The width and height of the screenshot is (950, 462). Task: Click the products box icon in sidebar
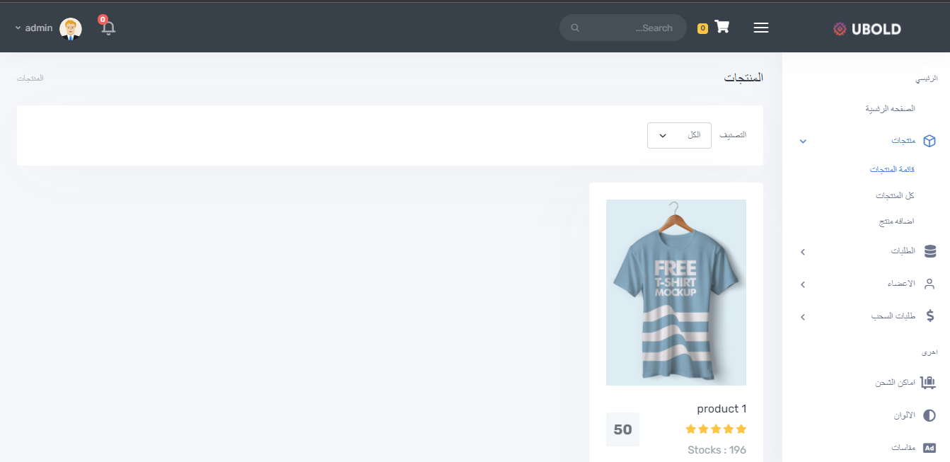(x=929, y=141)
